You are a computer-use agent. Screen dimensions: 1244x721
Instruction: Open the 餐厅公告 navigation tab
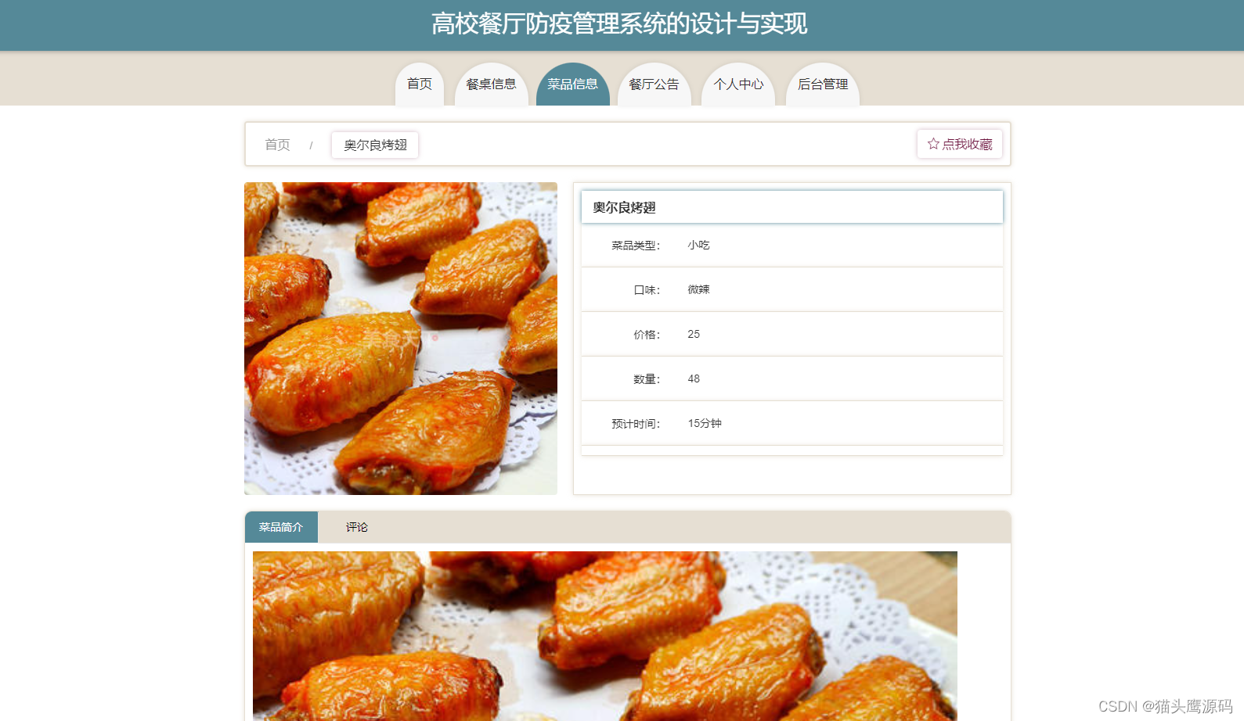coord(654,84)
